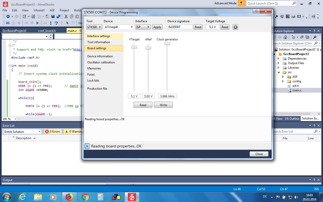Click the VTarget slider handle
The width and height of the screenshot is (323, 202).
click(x=134, y=47)
